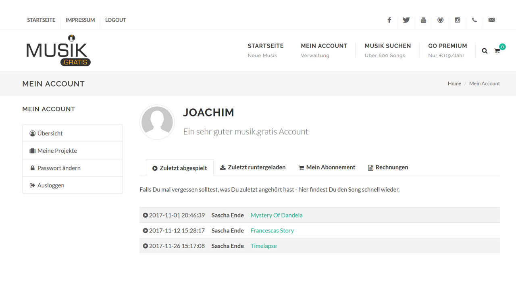Click Joachim's profile avatar picture
Viewport: 516px width, 290px height.
pos(157,122)
